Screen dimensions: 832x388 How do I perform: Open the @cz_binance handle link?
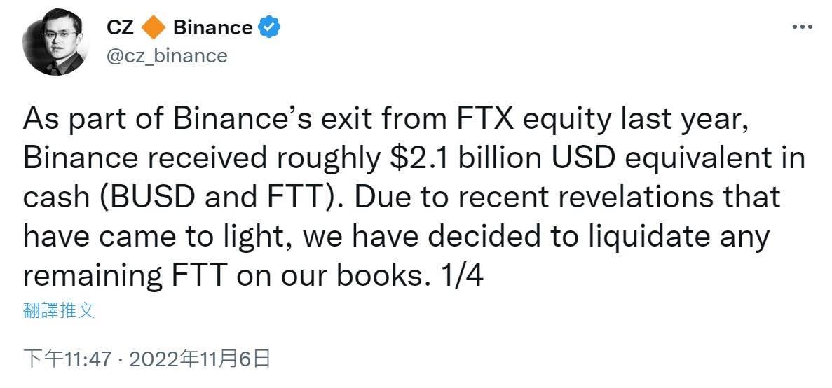point(167,55)
